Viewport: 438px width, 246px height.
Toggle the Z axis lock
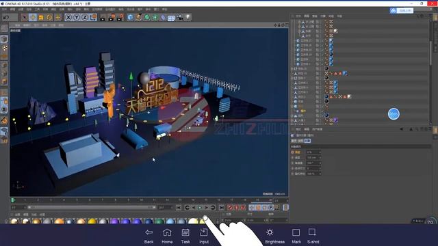85,18
